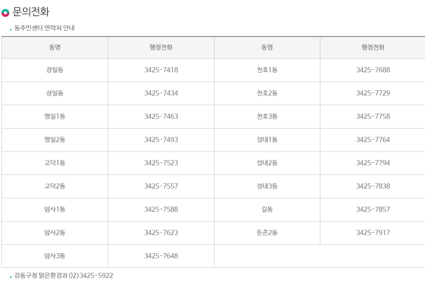Select 둔촌2동 phone number 3425-7917
The image size is (425, 284).
click(373, 233)
